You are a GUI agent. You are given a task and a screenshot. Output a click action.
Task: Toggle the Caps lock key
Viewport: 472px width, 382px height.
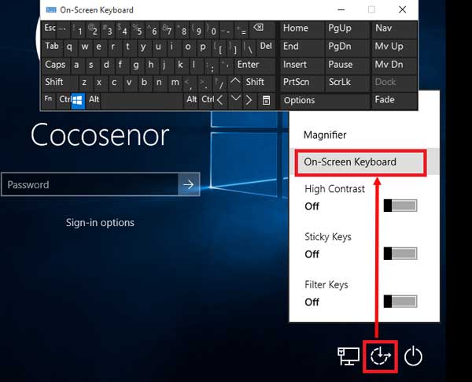pos(55,65)
